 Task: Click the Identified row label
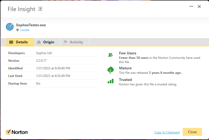coord(15,68)
